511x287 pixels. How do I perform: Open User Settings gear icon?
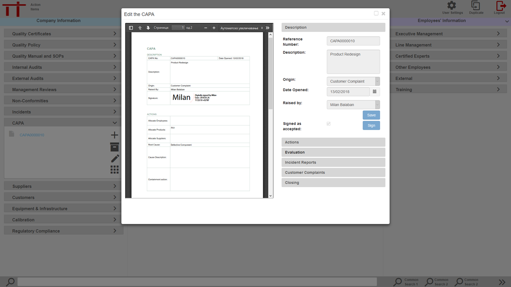click(451, 5)
